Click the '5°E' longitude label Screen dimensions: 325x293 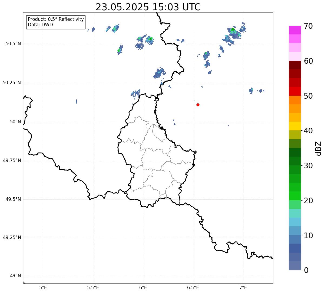click(43, 288)
